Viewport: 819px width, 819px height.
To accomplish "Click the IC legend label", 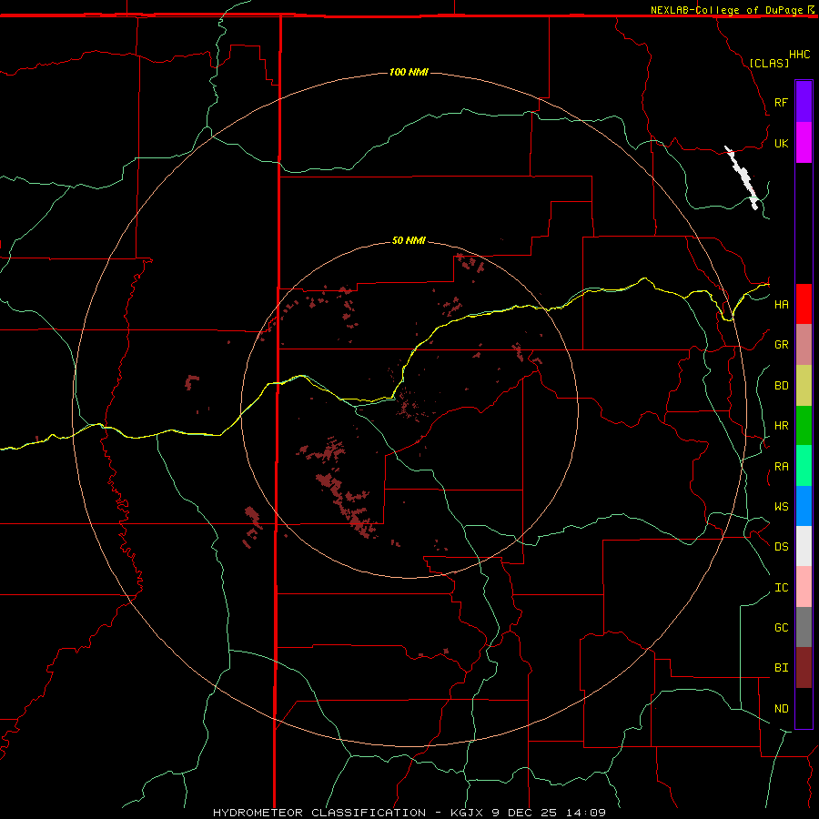I will point(781,588).
